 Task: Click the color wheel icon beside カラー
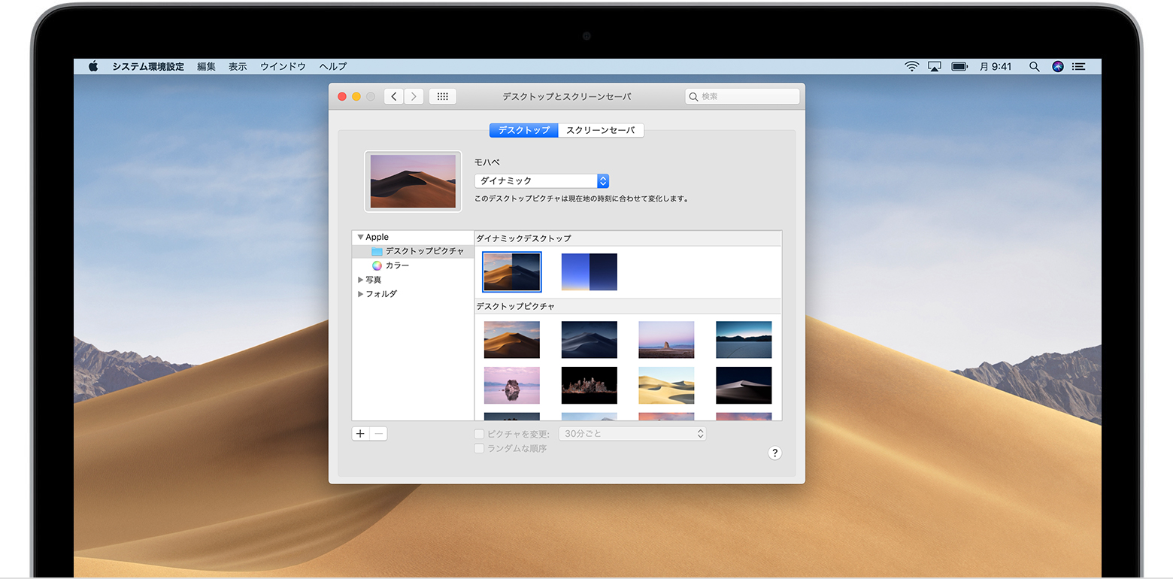coord(377,265)
